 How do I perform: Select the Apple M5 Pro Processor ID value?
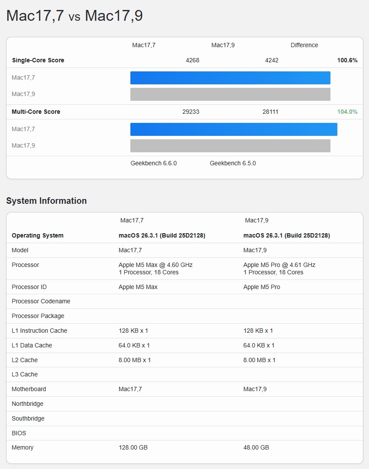262,287
